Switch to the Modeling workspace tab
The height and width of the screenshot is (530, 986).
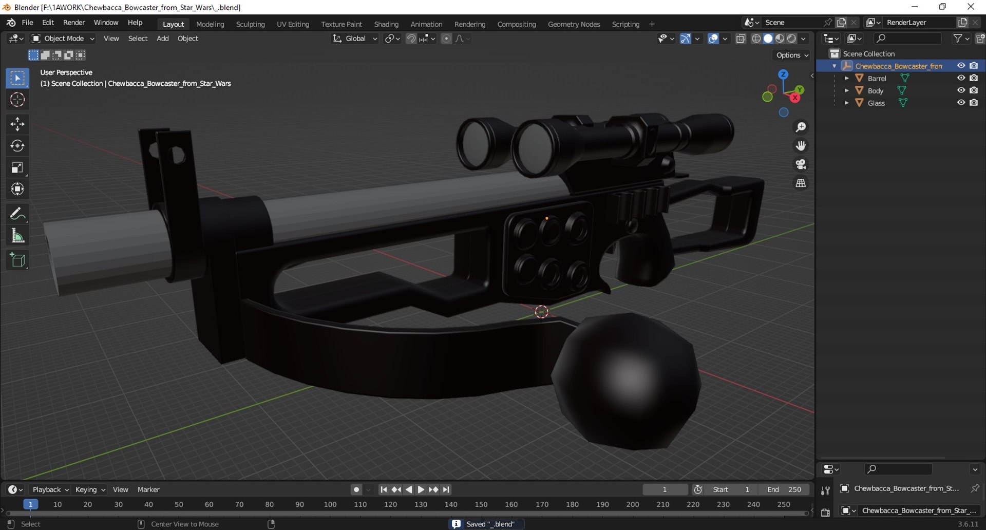pyautogui.click(x=210, y=24)
